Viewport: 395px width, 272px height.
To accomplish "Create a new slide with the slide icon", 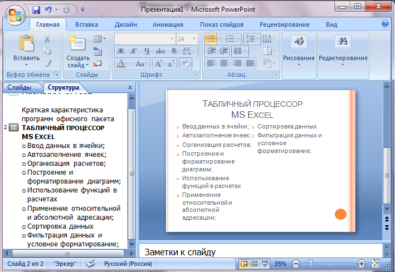I will click(x=77, y=43).
